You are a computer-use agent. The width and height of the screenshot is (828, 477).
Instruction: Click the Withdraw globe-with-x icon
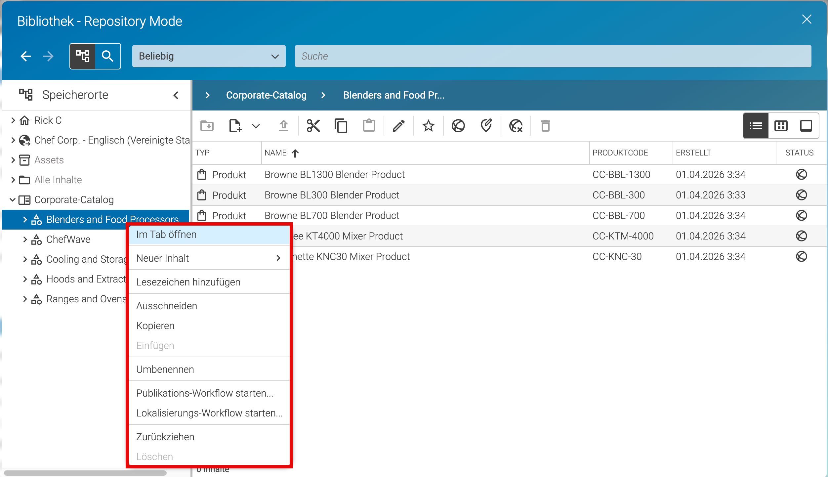516,126
